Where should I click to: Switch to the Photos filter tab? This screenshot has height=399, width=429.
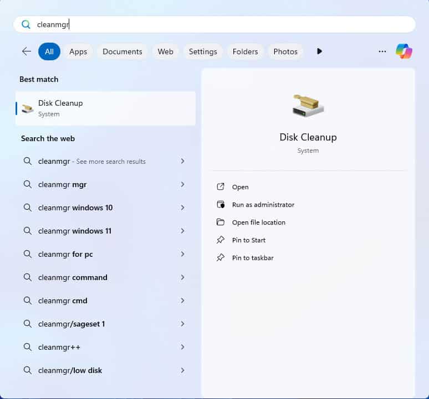[x=285, y=51]
